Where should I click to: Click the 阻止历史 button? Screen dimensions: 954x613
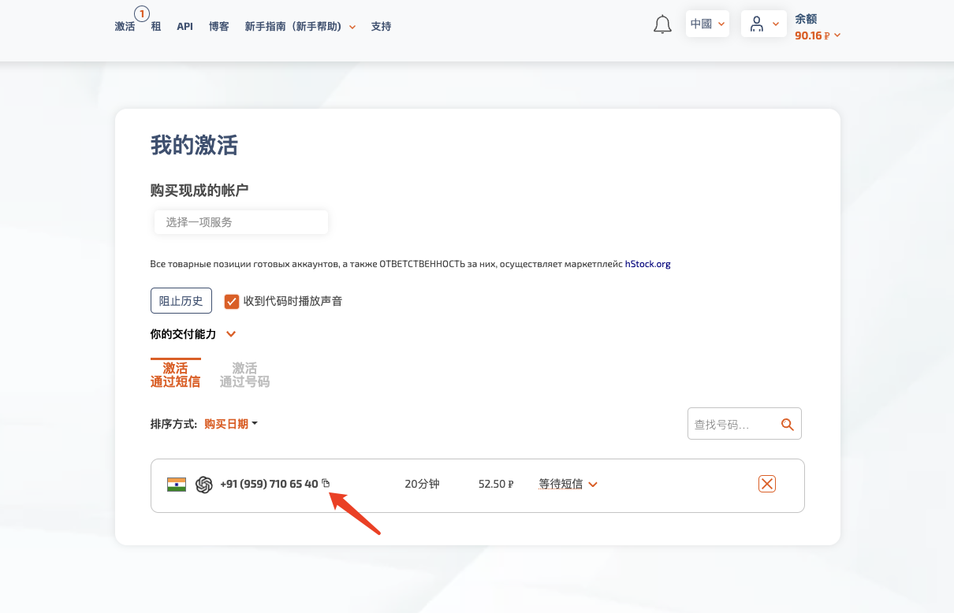(181, 301)
